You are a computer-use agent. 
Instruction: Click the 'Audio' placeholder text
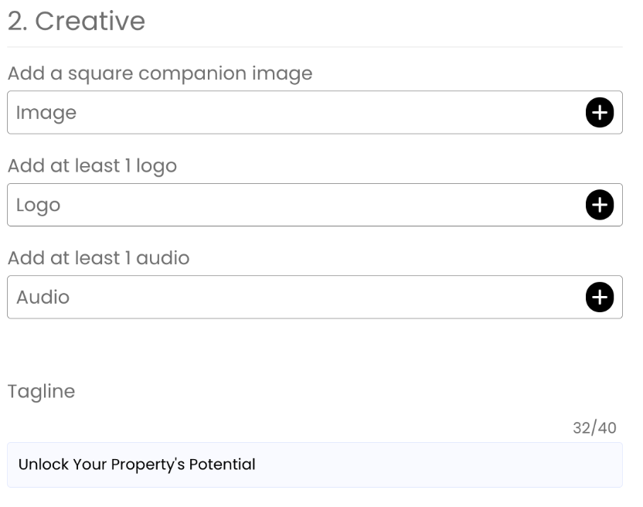[x=43, y=297]
